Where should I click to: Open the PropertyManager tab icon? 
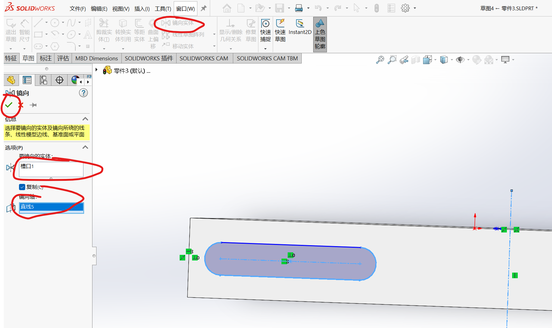(x=27, y=80)
